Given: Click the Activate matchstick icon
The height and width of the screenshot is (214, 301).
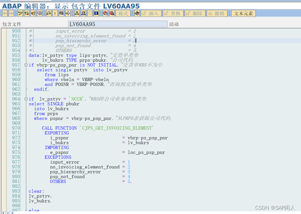Looking at the screenshot, I should click(55, 14).
